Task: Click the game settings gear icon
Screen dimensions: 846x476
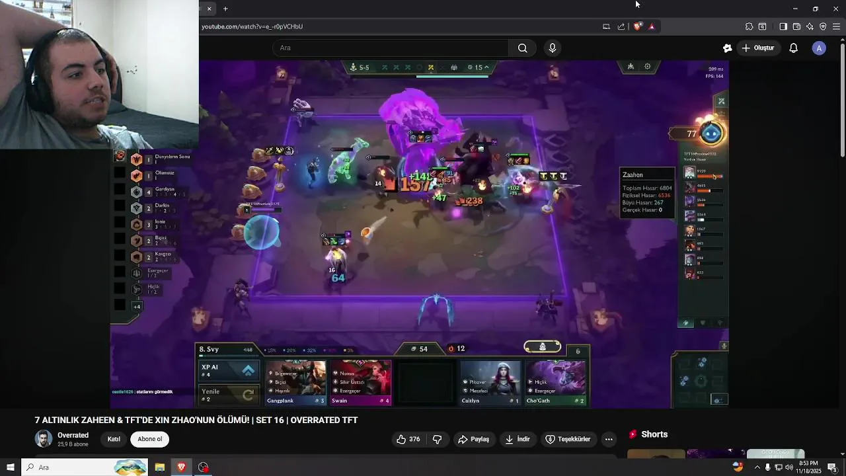Action: 647,66
